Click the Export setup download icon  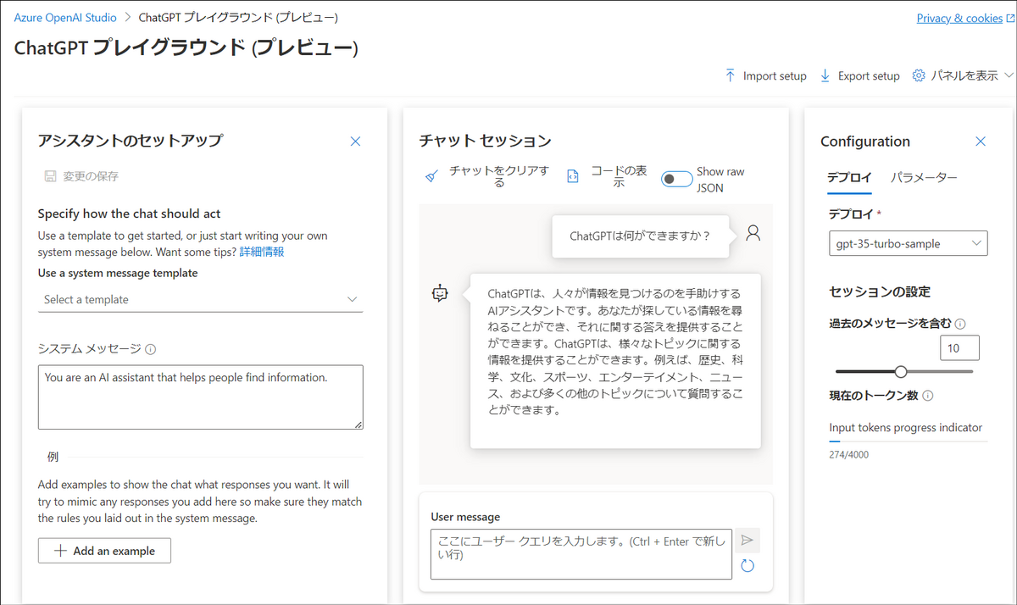tap(825, 75)
